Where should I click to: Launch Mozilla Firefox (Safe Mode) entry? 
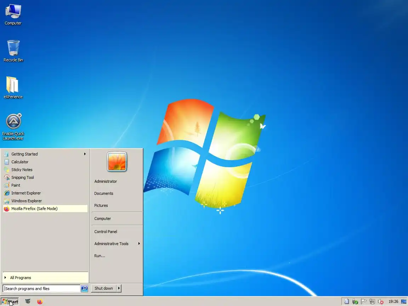pyautogui.click(x=45, y=209)
